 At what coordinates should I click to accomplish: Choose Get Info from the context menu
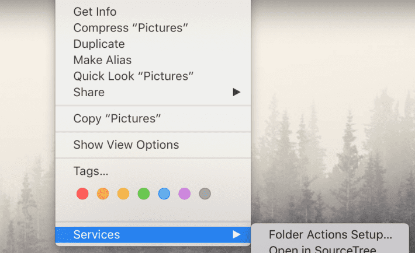[95, 12]
